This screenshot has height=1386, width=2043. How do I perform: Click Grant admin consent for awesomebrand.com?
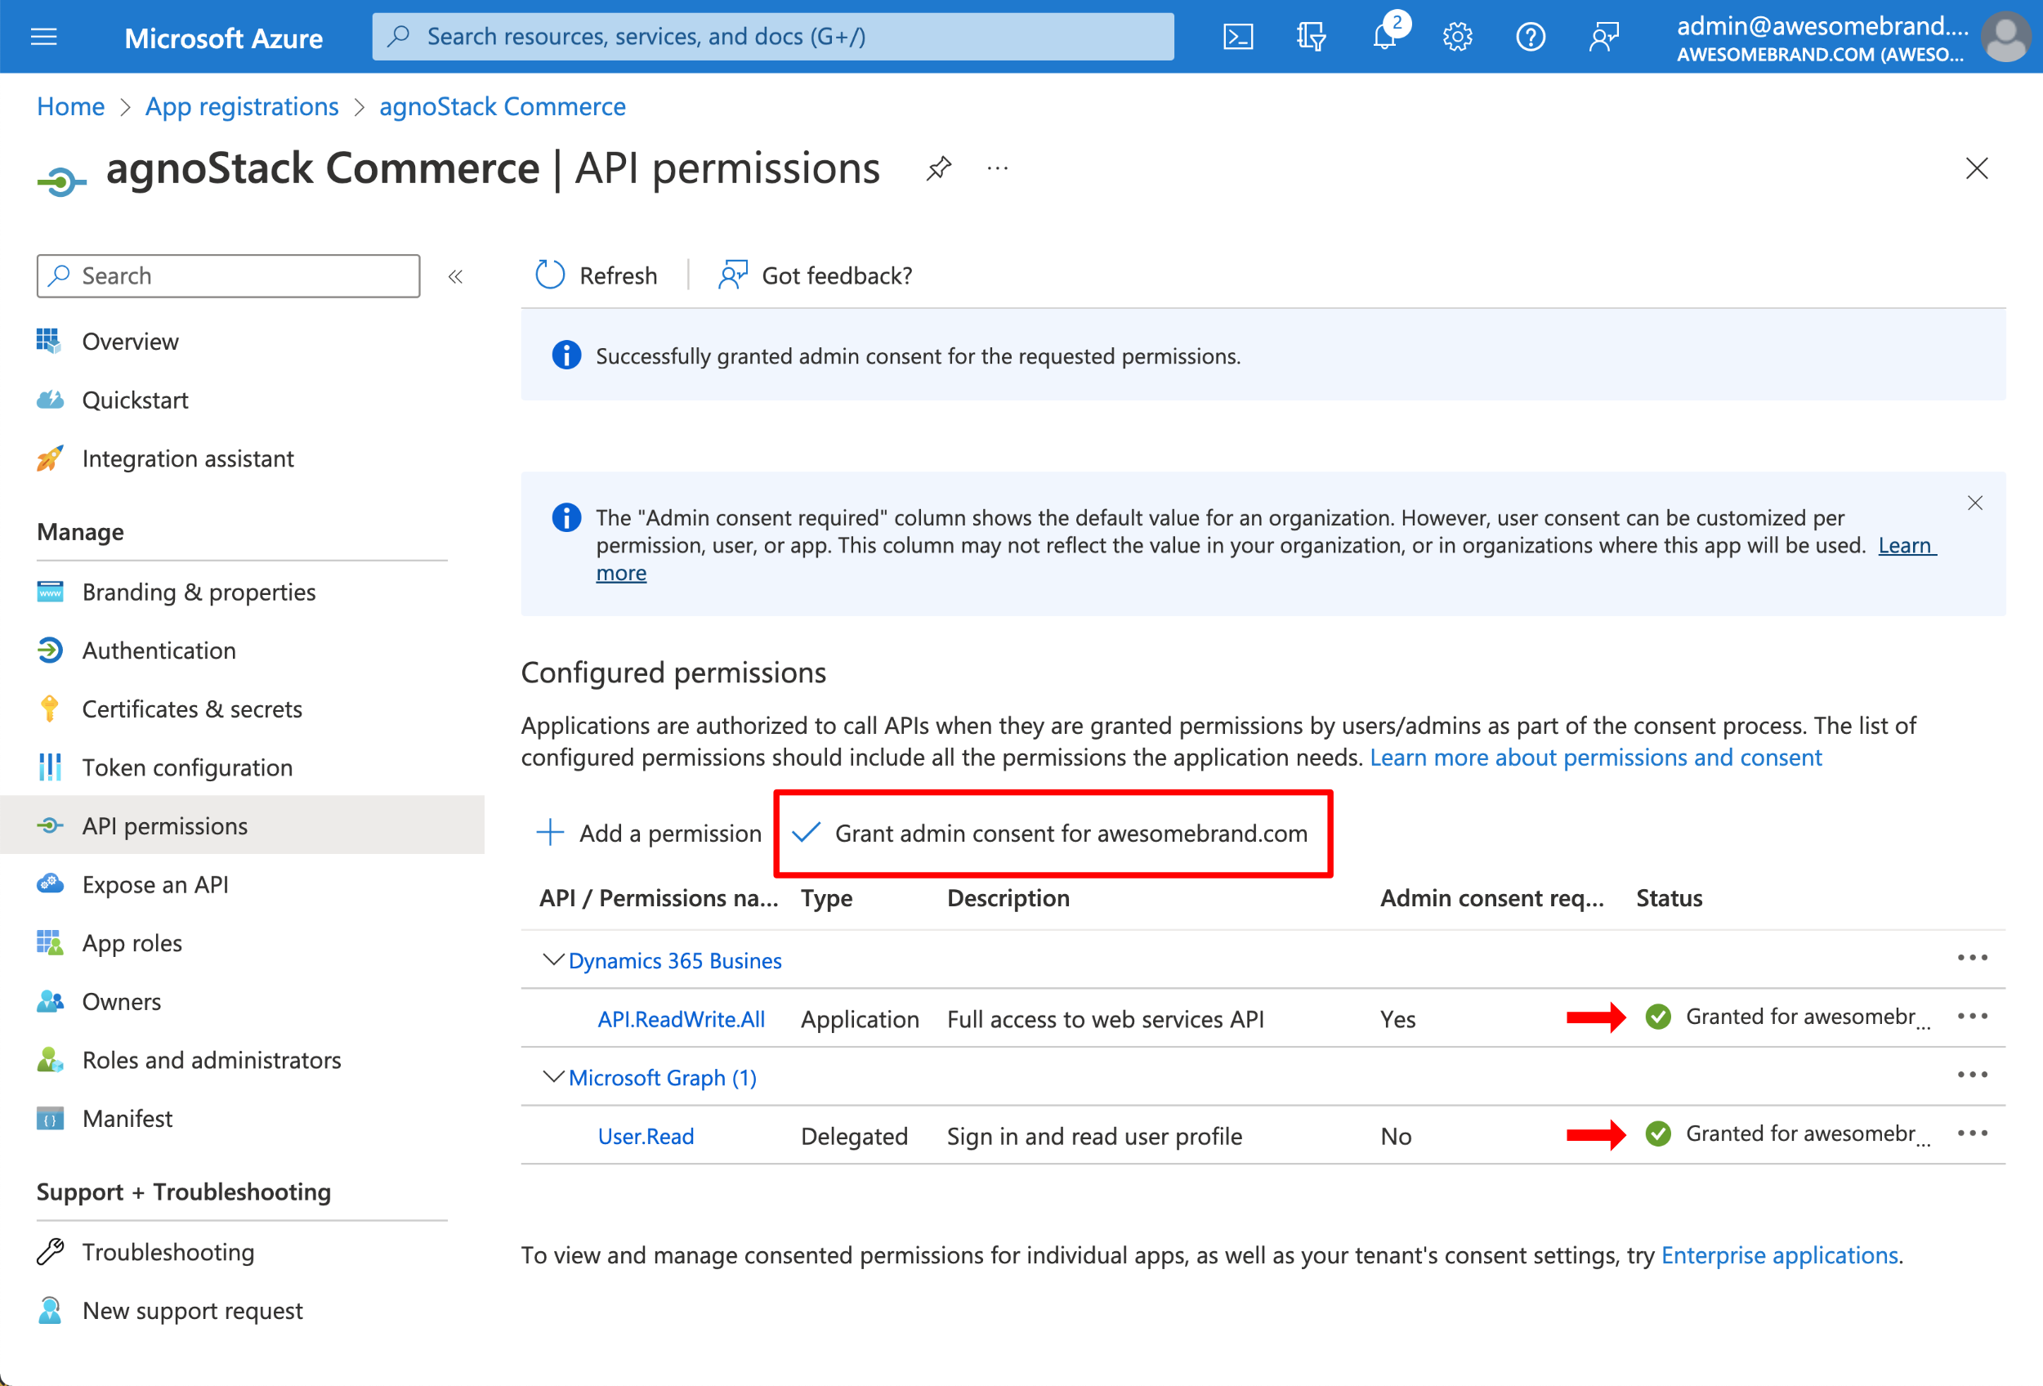click(1050, 834)
